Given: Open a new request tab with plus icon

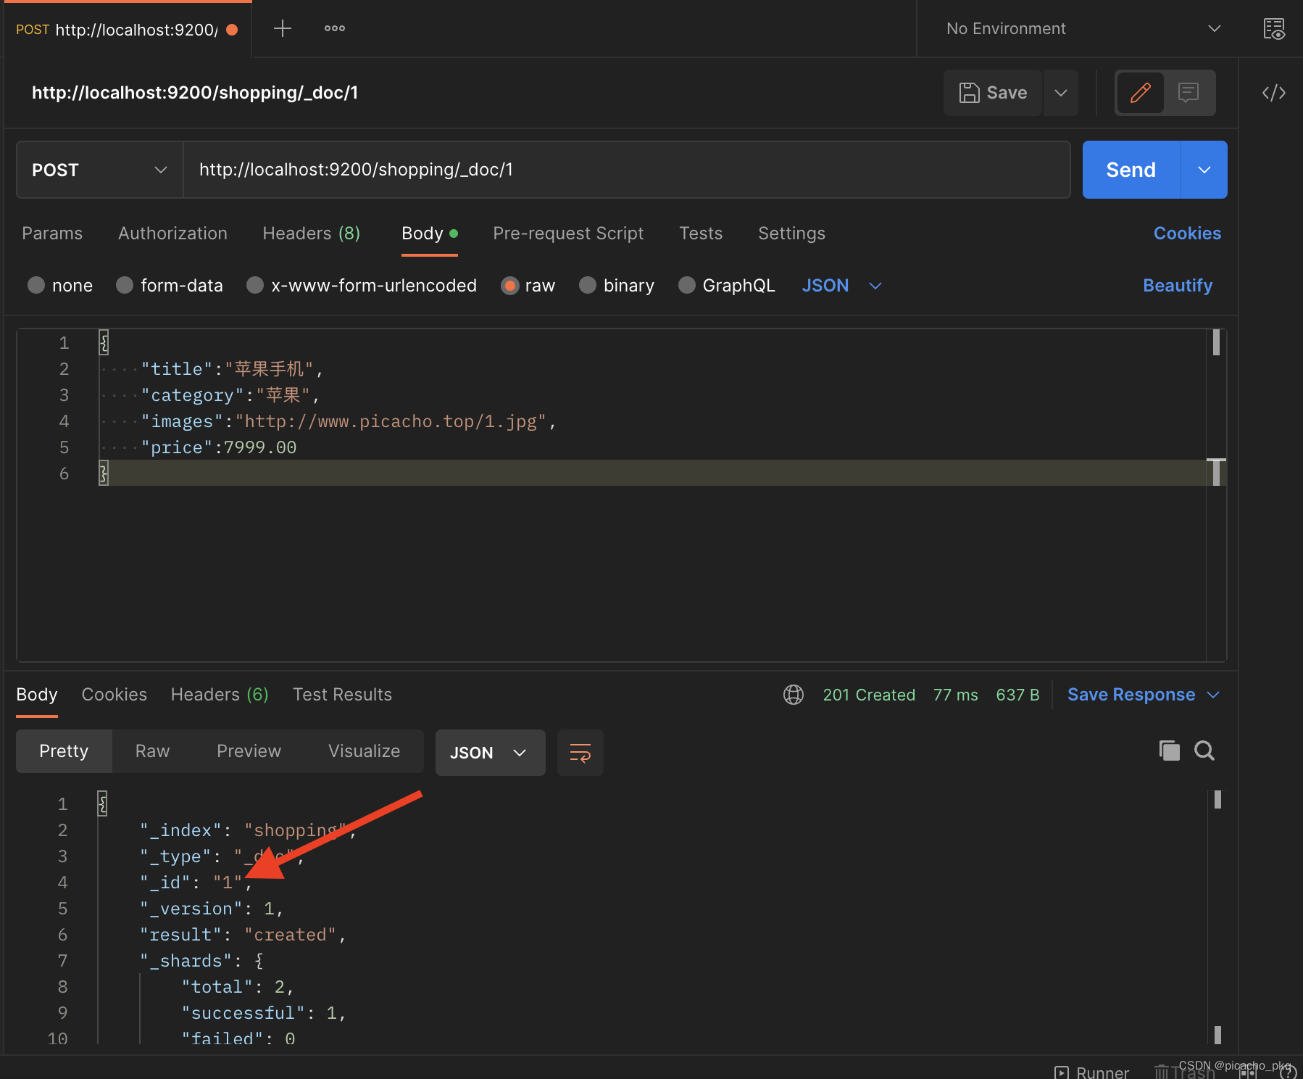Looking at the screenshot, I should (x=282, y=29).
